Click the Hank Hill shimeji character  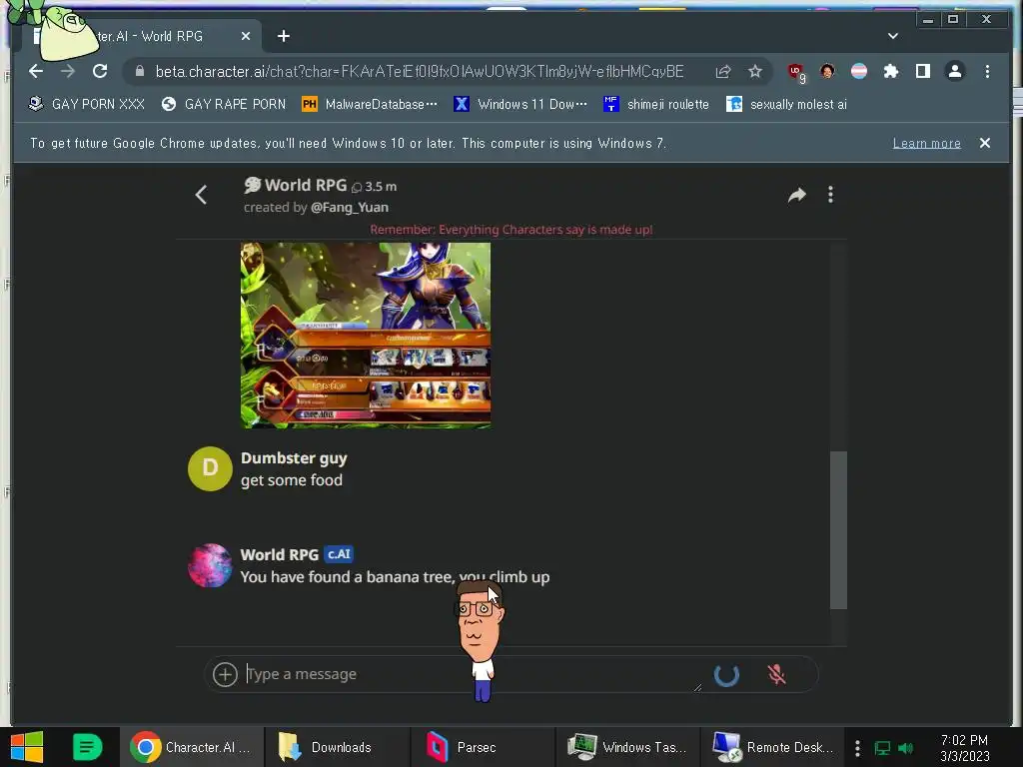(480, 642)
